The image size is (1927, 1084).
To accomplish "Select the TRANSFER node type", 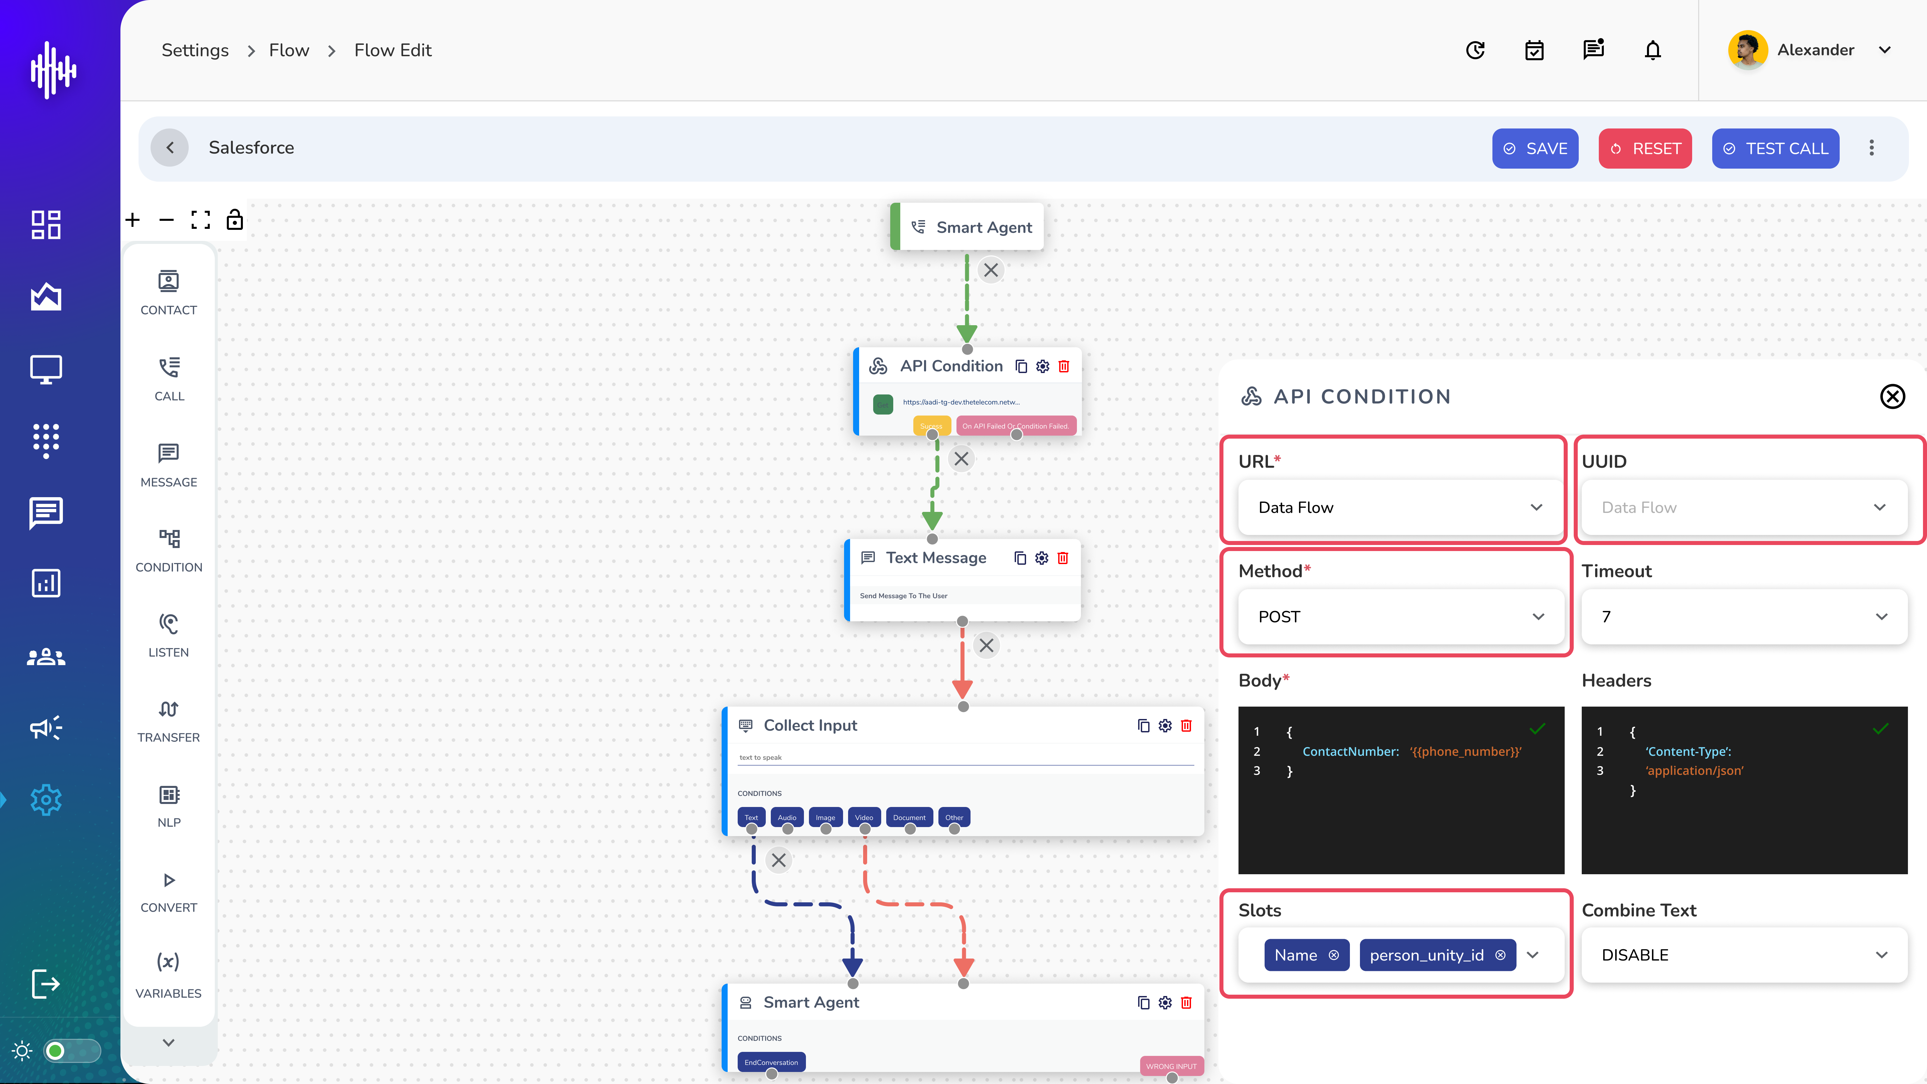I will pyautogui.click(x=168, y=721).
